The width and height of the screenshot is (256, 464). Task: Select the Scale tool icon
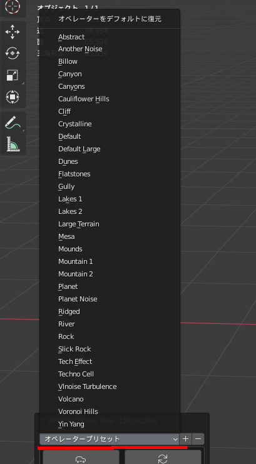[x=13, y=76]
